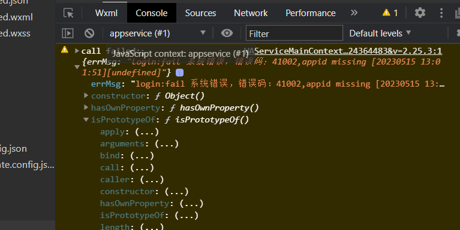Open the Default levels dropdown
This screenshot has width=460, height=230.
(x=380, y=33)
